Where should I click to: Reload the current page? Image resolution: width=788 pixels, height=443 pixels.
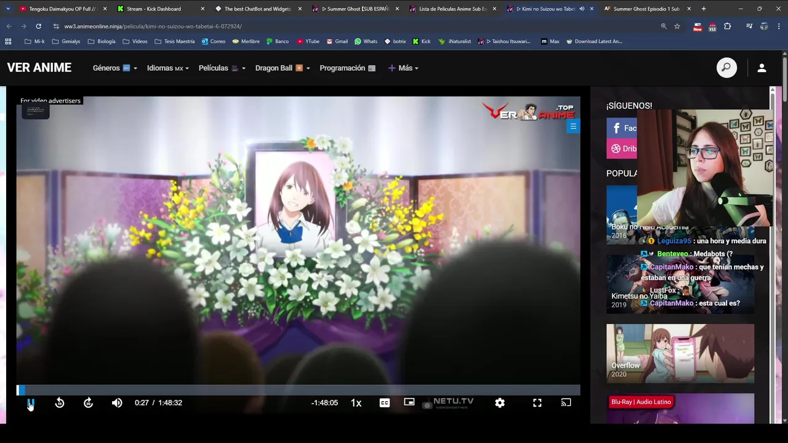coord(38,26)
